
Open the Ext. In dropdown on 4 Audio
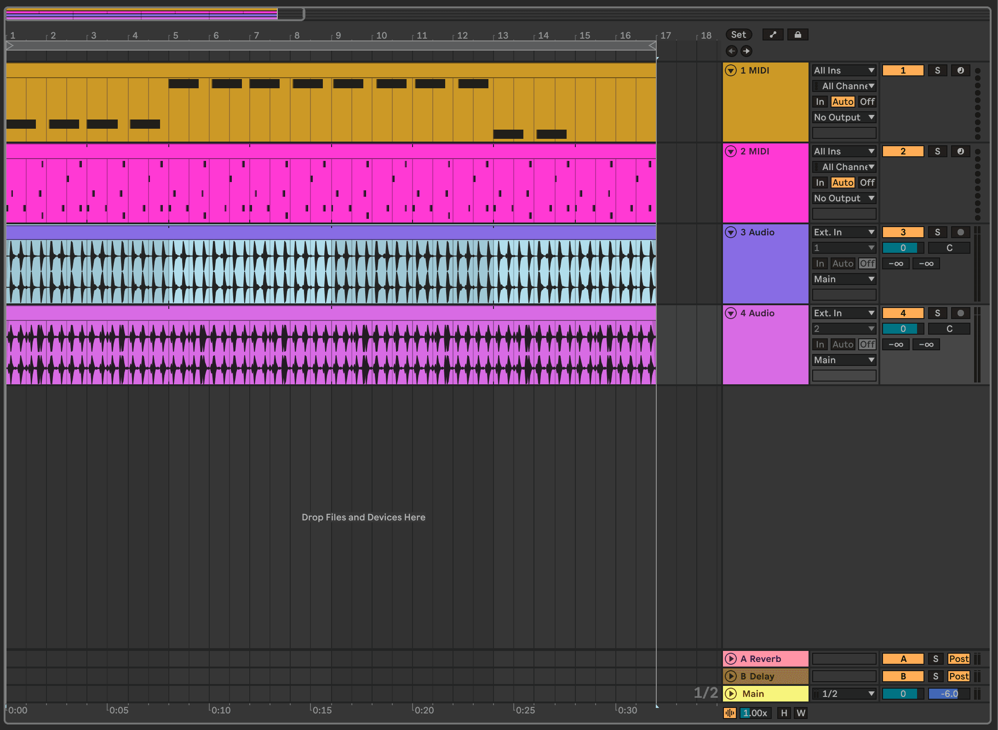click(x=844, y=313)
